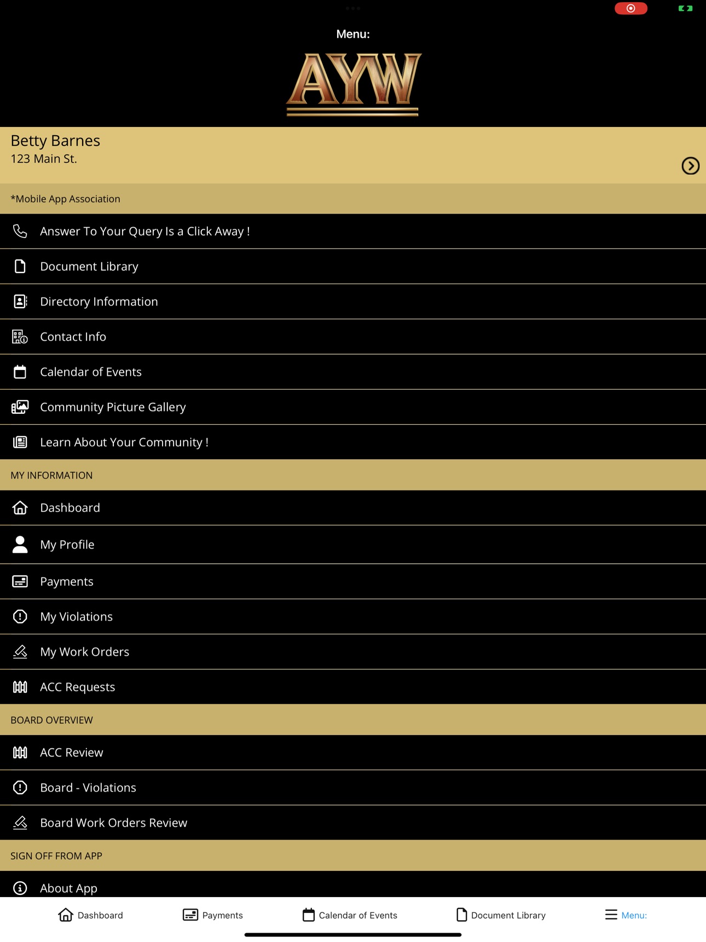Tap the "*Mobile App Association" header text
The height and width of the screenshot is (942, 706).
point(65,199)
